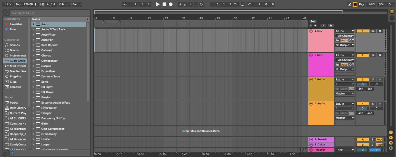
Task: Enable the Punch-In switch icon
Action: (x=236, y=4)
